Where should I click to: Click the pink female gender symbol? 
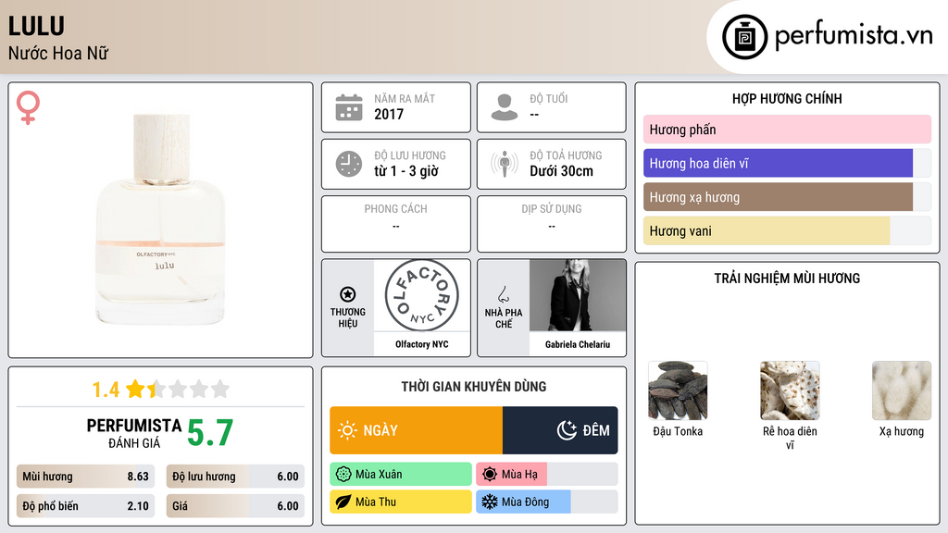28,107
